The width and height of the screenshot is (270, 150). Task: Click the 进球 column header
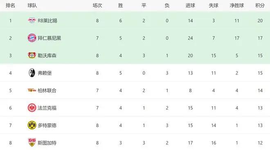[190, 5]
